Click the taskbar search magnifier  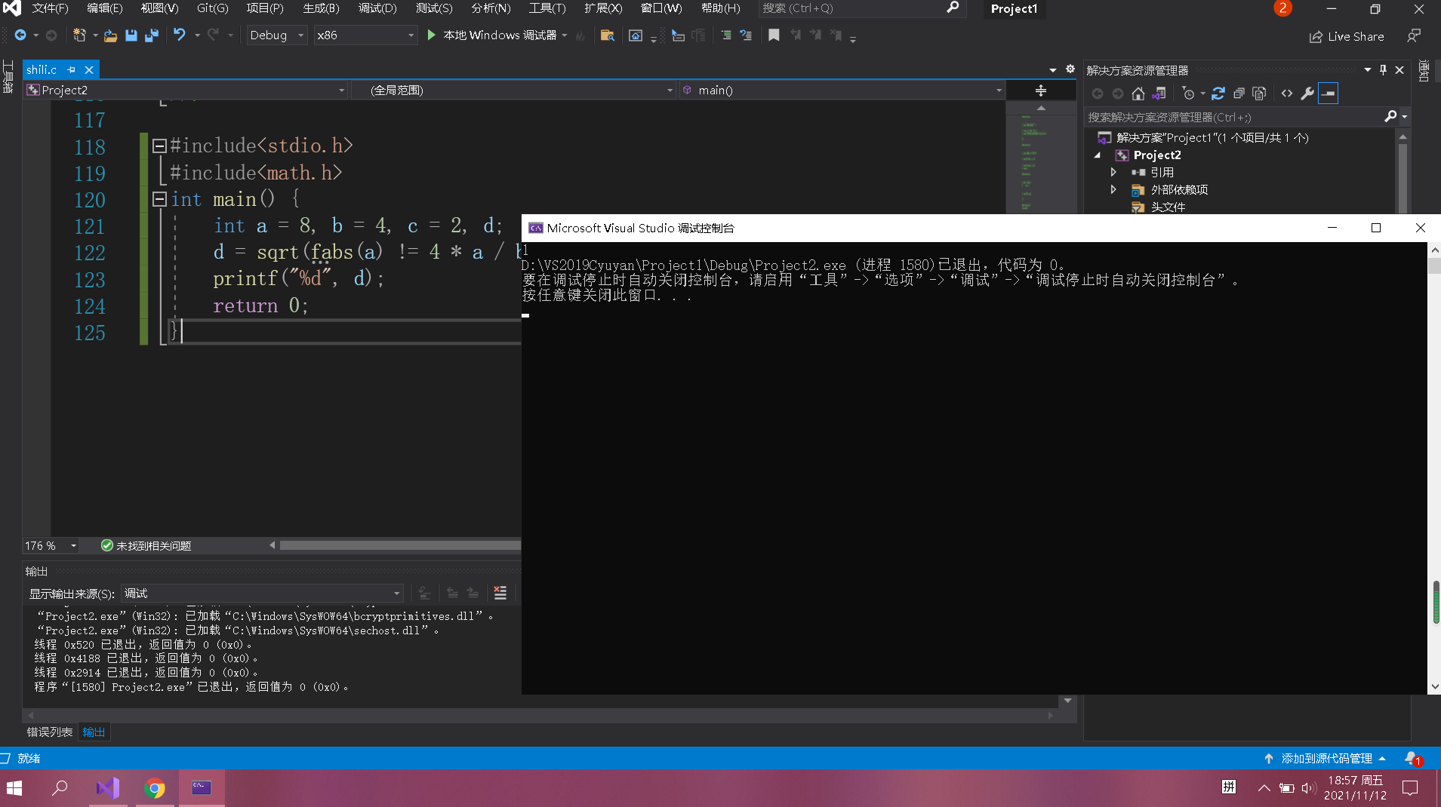[60, 788]
